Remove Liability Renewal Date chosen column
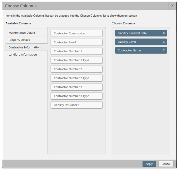Viewport: 179px width, 170px height. pos(164,33)
